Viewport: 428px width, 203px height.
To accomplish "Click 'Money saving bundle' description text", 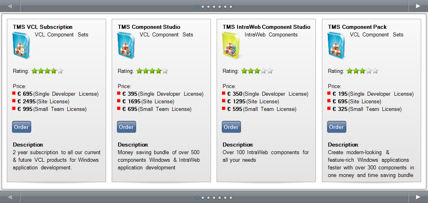I will tap(143, 152).
